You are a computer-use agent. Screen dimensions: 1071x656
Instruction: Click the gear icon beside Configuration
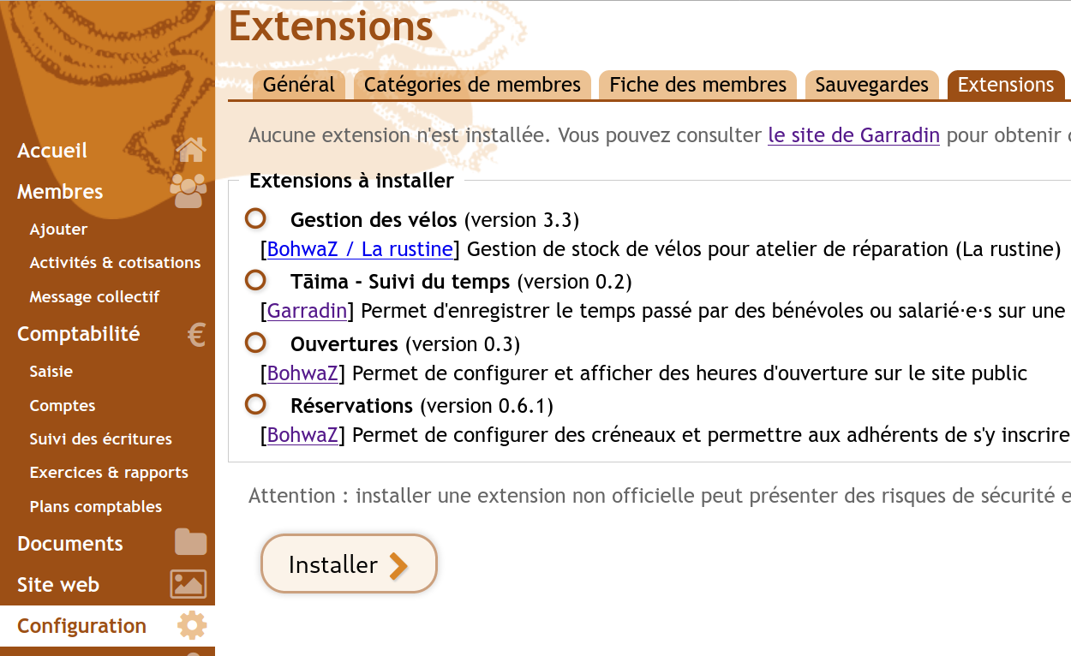192,625
